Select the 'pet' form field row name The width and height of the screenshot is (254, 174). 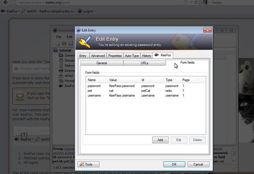(90, 91)
